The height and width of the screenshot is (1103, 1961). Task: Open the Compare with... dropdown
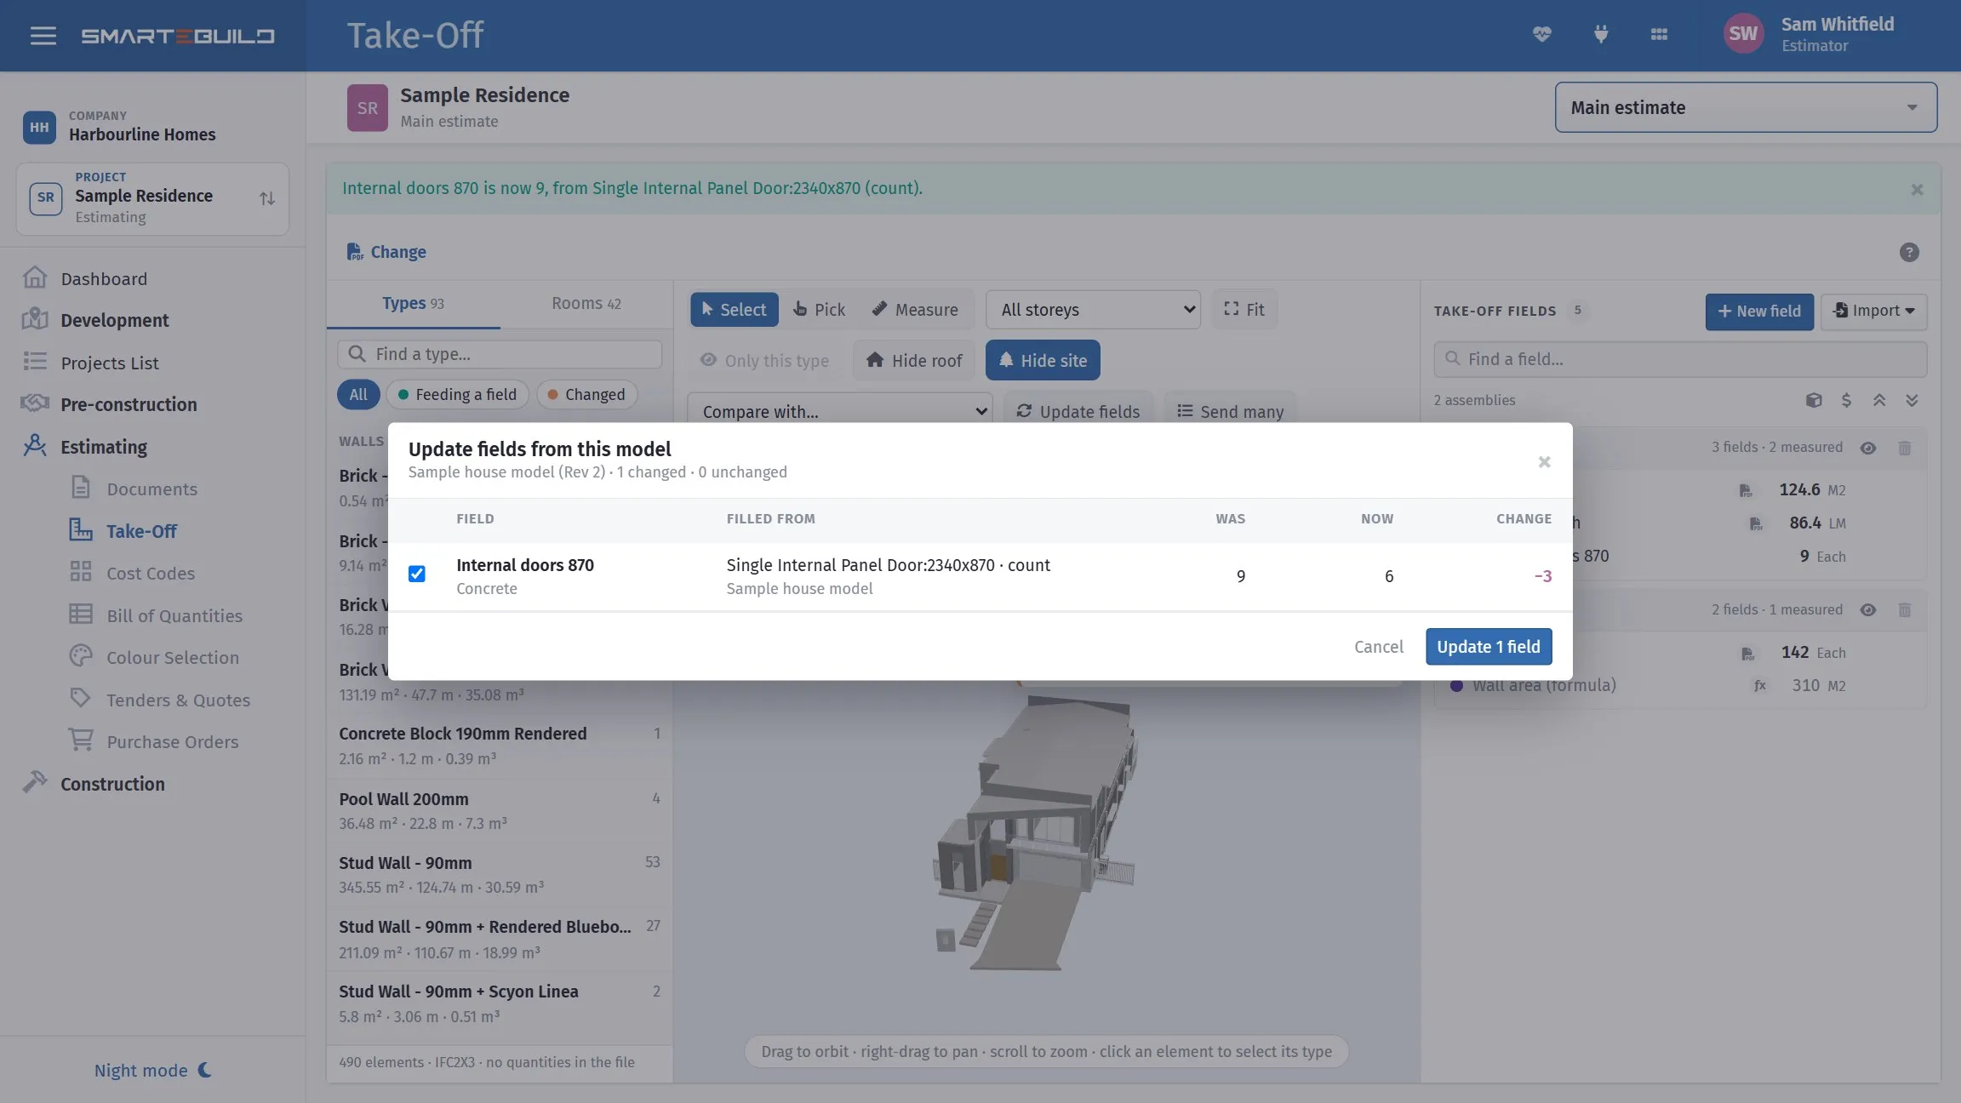[x=839, y=411]
